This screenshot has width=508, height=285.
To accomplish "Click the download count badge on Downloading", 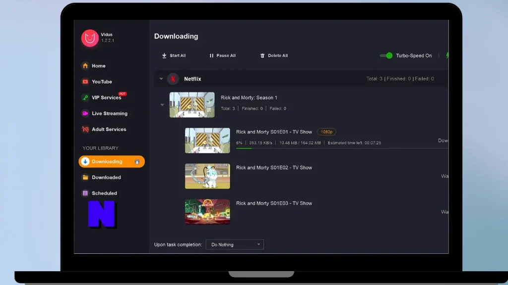I will (x=137, y=162).
